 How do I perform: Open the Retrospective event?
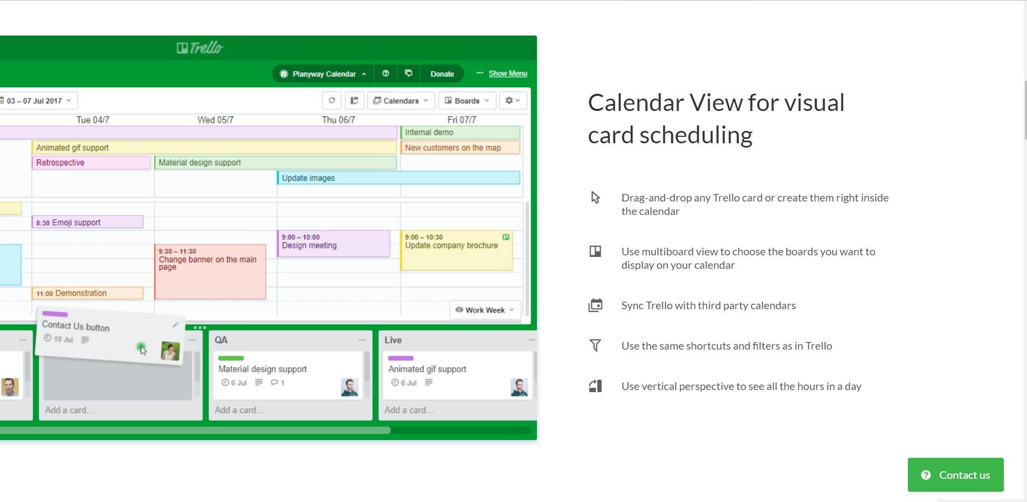tap(91, 163)
